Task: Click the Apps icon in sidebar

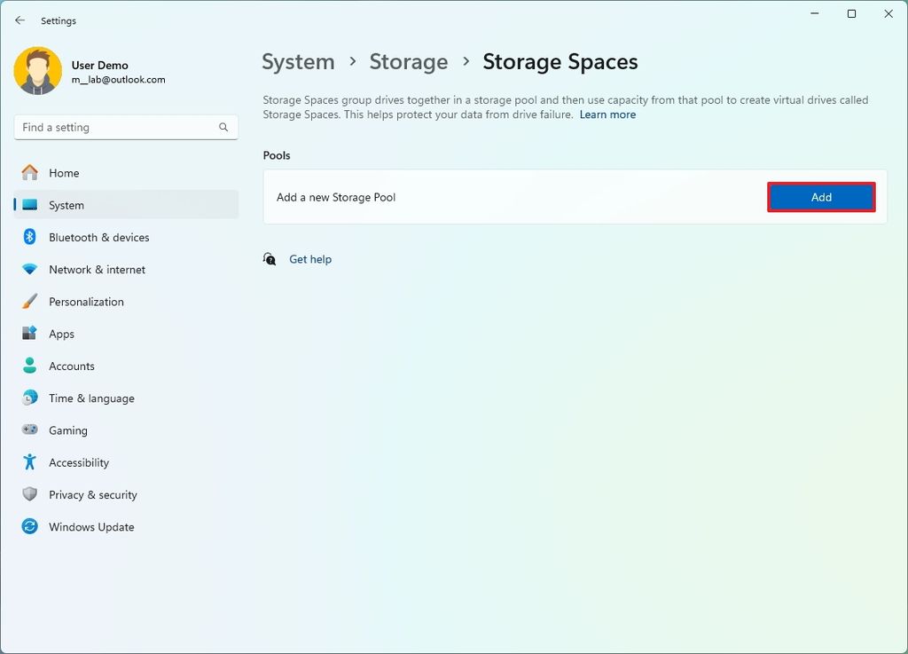Action: pyautogui.click(x=30, y=334)
